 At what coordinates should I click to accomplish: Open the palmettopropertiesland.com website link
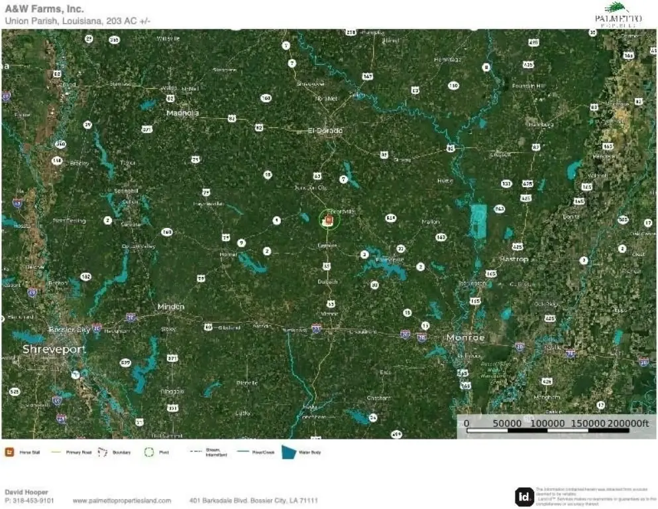tap(122, 500)
